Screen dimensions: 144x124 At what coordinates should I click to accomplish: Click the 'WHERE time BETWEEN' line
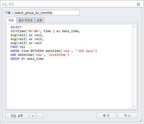(54, 51)
